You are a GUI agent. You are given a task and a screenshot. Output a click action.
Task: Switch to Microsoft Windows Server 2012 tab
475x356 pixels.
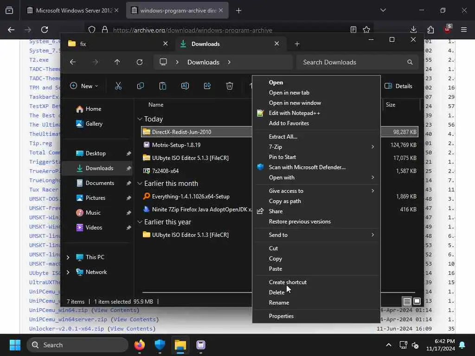point(73,11)
